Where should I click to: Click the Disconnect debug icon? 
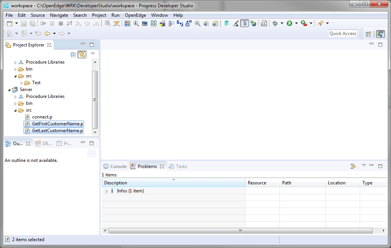(x=69, y=23)
